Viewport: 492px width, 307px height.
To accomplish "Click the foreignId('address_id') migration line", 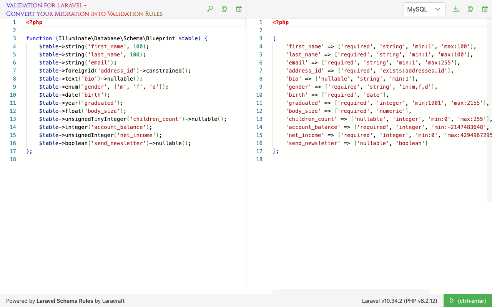I will 115,71.
